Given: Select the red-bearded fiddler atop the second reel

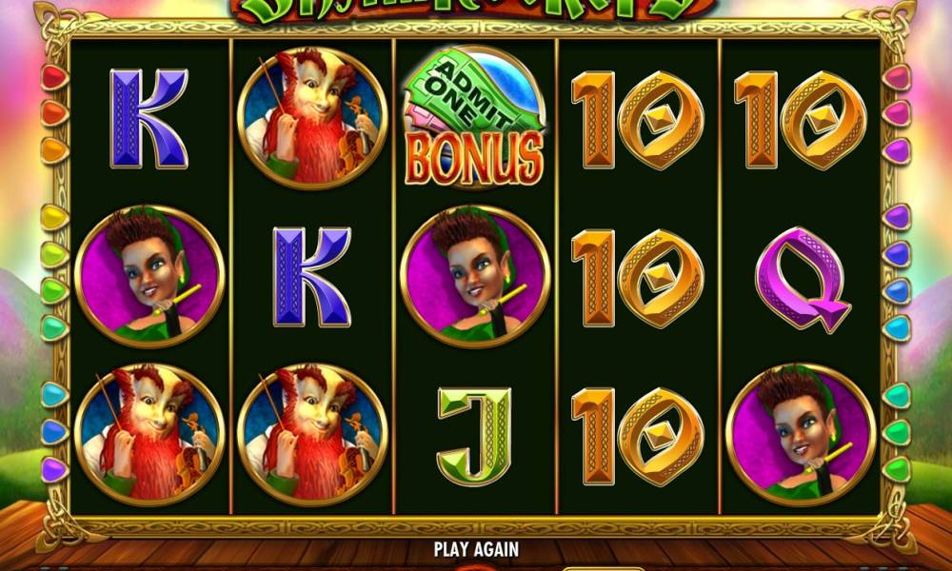Looking at the screenshot, I should tap(312, 118).
